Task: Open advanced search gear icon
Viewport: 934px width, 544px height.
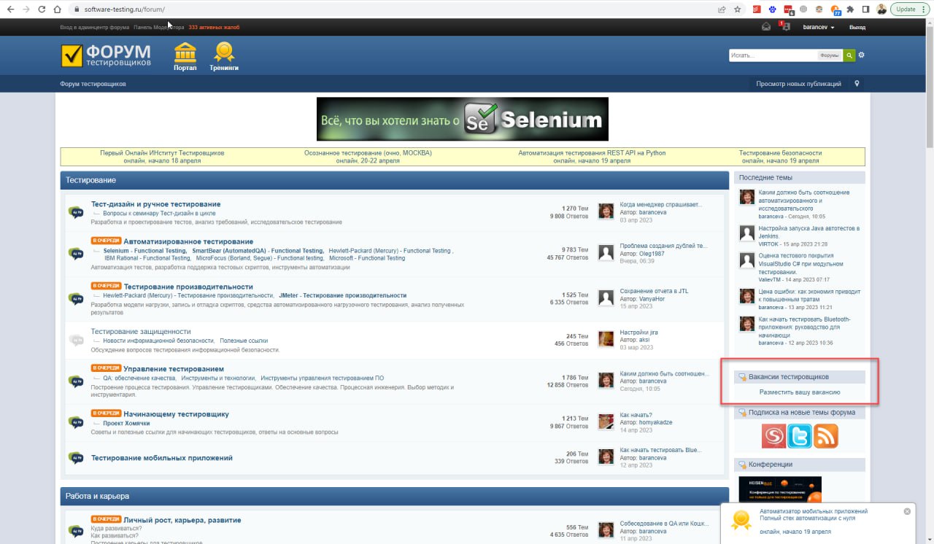Action: tap(861, 55)
